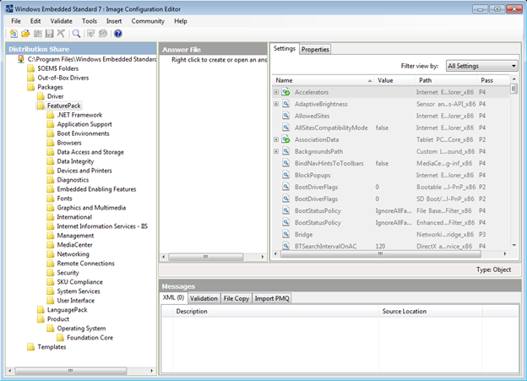Open the Community menu
The height and width of the screenshot is (381, 527).
click(148, 21)
